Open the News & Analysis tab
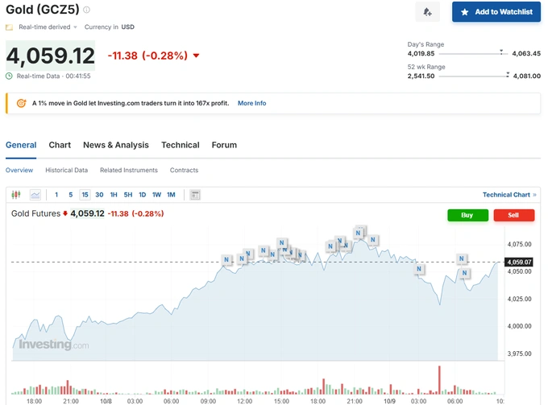 [x=116, y=145]
